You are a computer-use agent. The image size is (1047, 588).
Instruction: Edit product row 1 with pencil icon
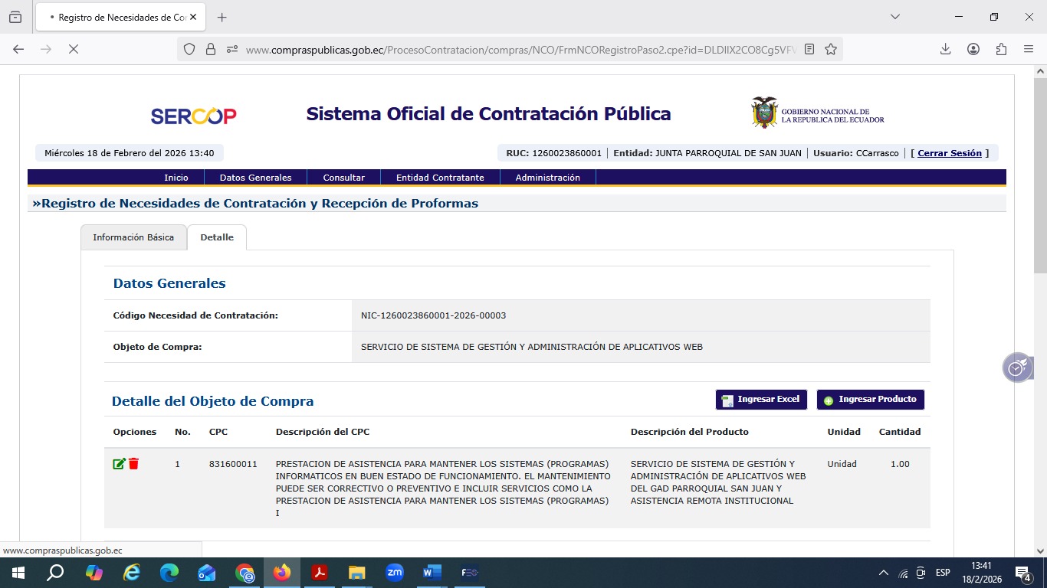click(119, 464)
